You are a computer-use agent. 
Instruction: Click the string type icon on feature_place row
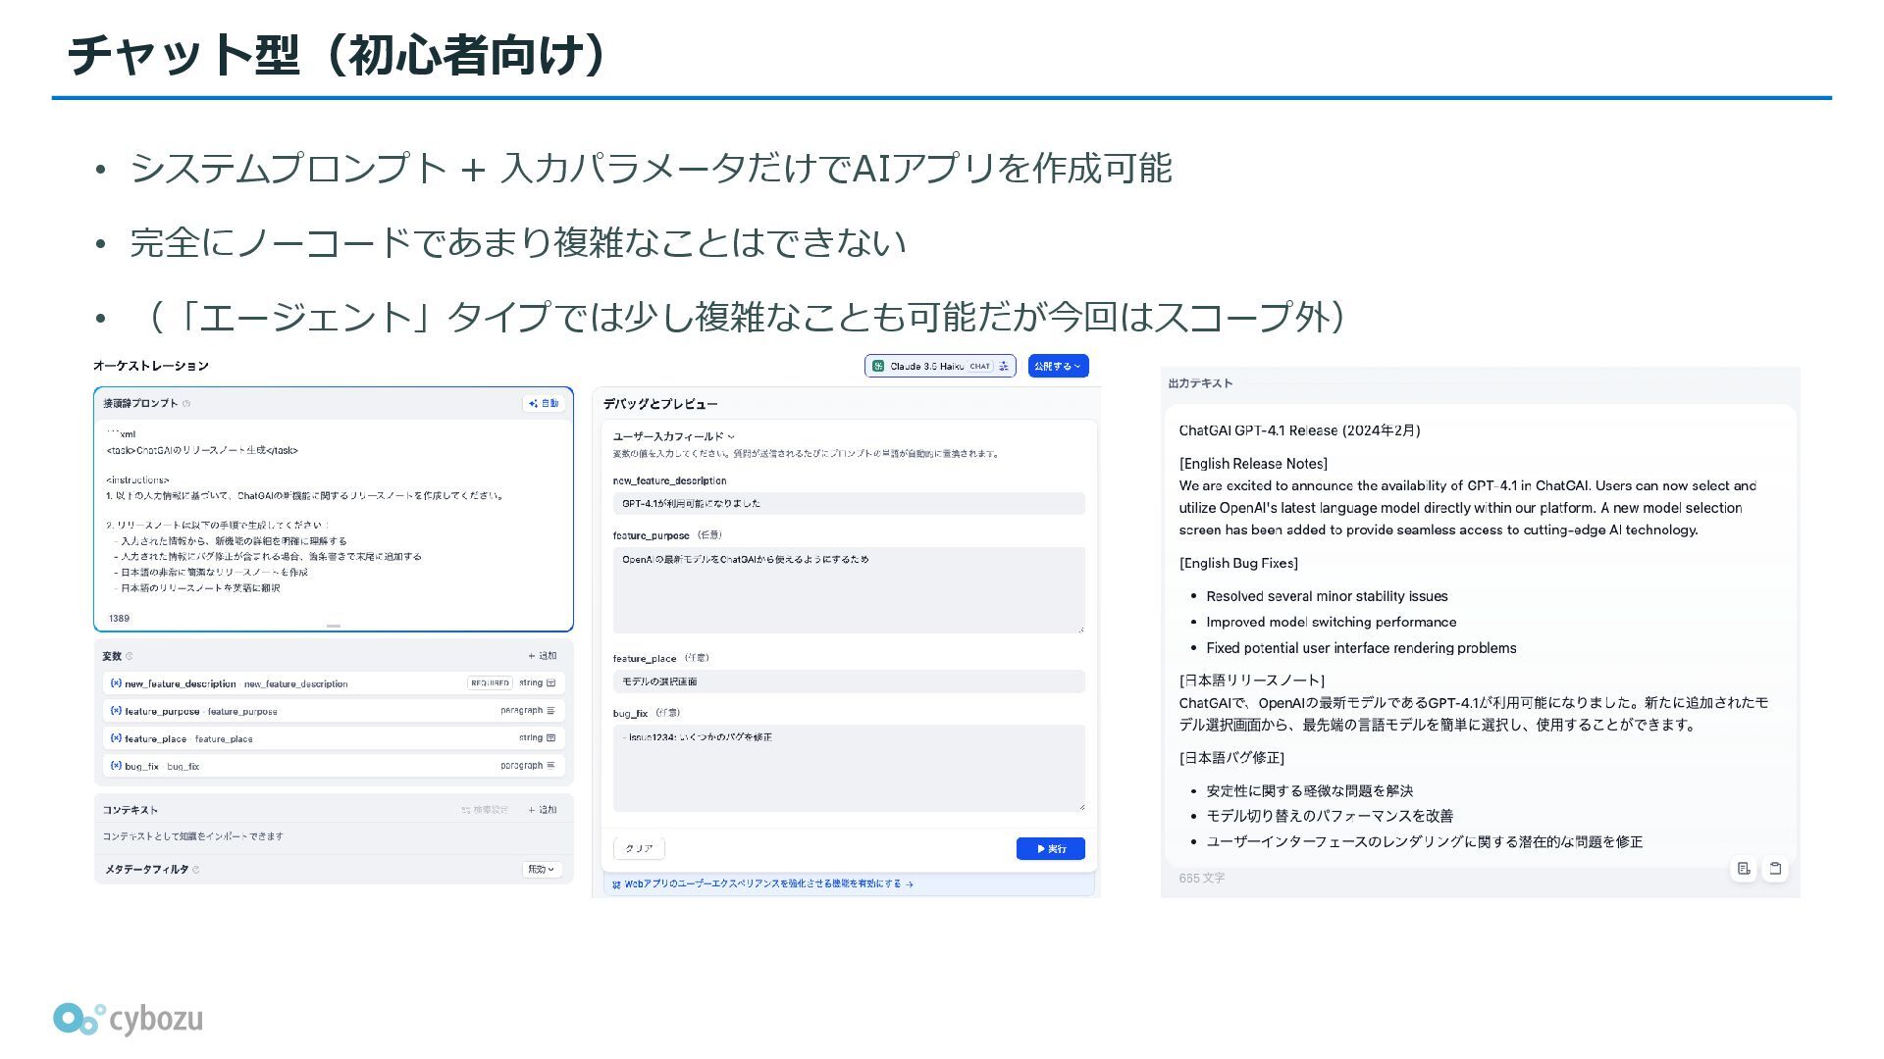(x=550, y=737)
